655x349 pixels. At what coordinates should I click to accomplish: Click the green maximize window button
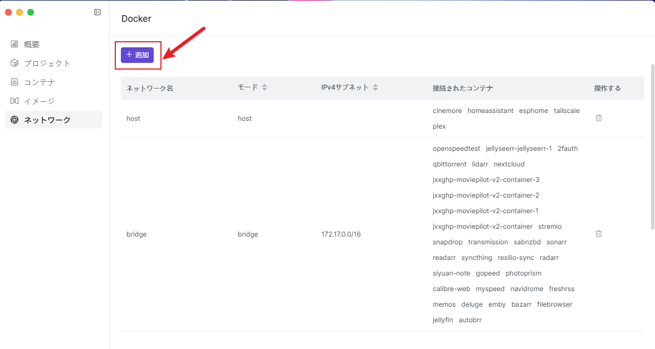coord(31,12)
